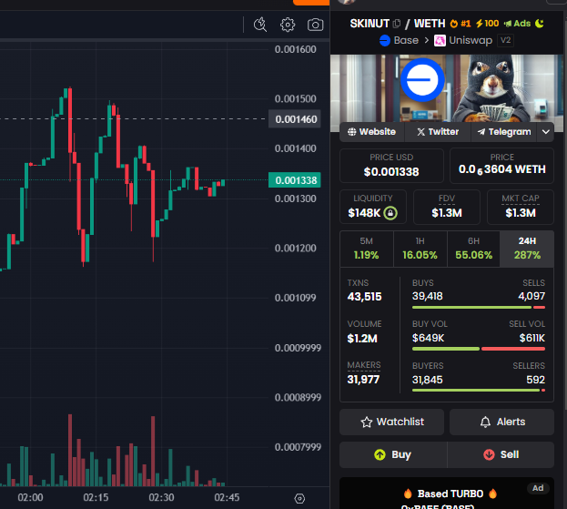The image size is (567, 509).
Task: Open the chart indicators replay icon
Action: pos(260,25)
